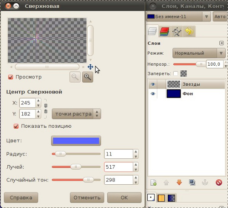Click the preview navigation cross-arrows icon

(90, 67)
